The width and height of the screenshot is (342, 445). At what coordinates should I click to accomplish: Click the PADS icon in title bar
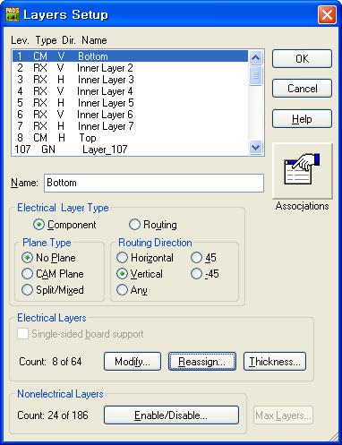point(13,14)
